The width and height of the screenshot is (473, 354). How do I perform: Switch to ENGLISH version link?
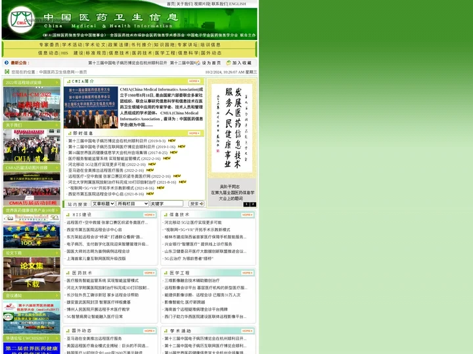237,4
